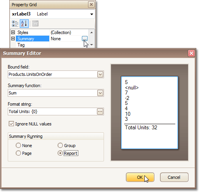Close the Summary Editor dialog
Image resolution: width=199 pixels, height=192 pixels.
(x=191, y=53)
